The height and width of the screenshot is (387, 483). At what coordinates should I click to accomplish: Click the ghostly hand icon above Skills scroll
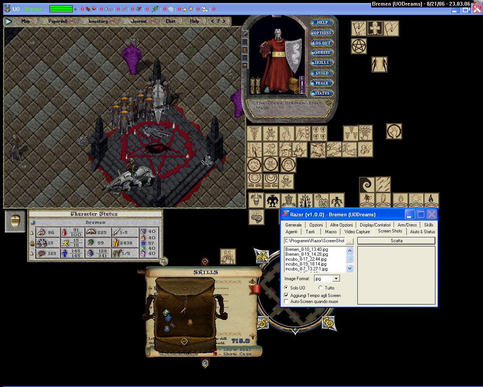point(228,256)
